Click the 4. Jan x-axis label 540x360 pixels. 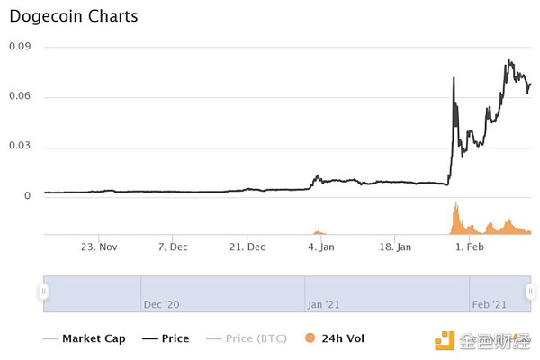321,247
